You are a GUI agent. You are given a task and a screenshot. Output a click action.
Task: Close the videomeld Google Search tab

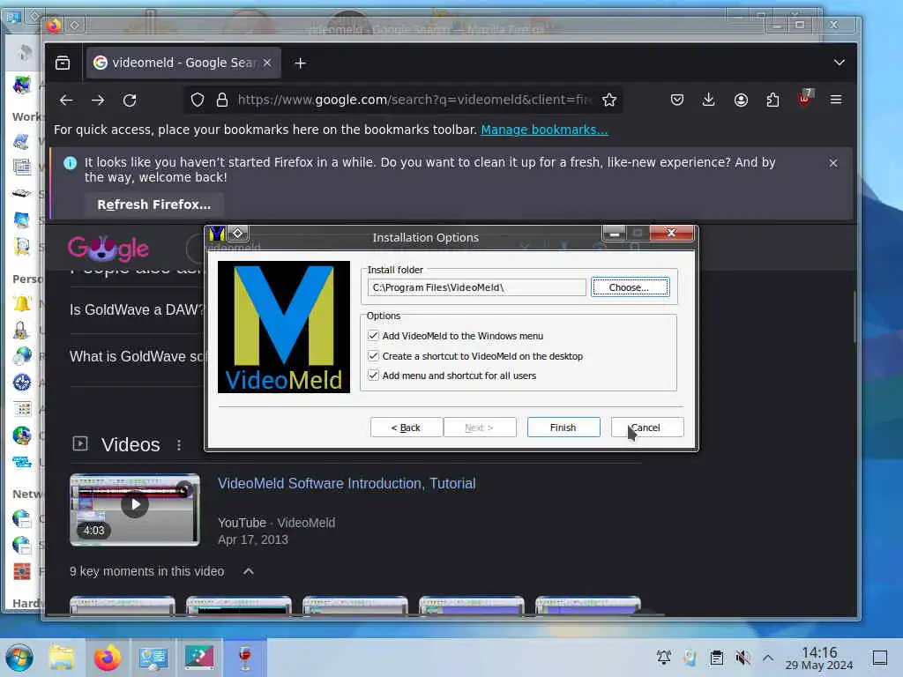coord(267,63)
